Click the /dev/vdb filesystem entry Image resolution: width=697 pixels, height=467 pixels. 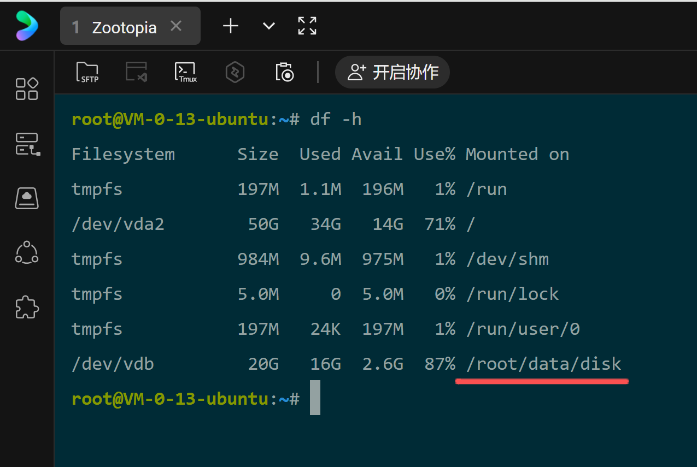click(113, 364)
